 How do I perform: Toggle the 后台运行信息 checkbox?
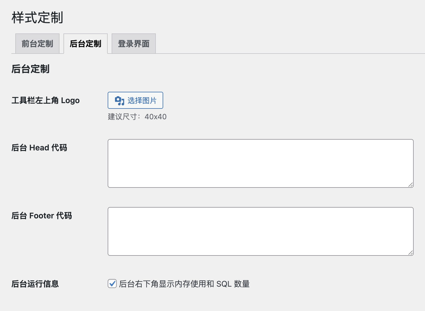pyautogui.click(x=112, y=284)
